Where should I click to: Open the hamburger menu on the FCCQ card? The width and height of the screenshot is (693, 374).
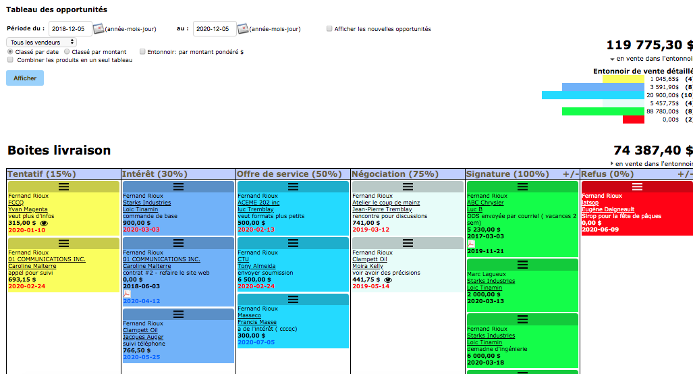tap(63, 186)
